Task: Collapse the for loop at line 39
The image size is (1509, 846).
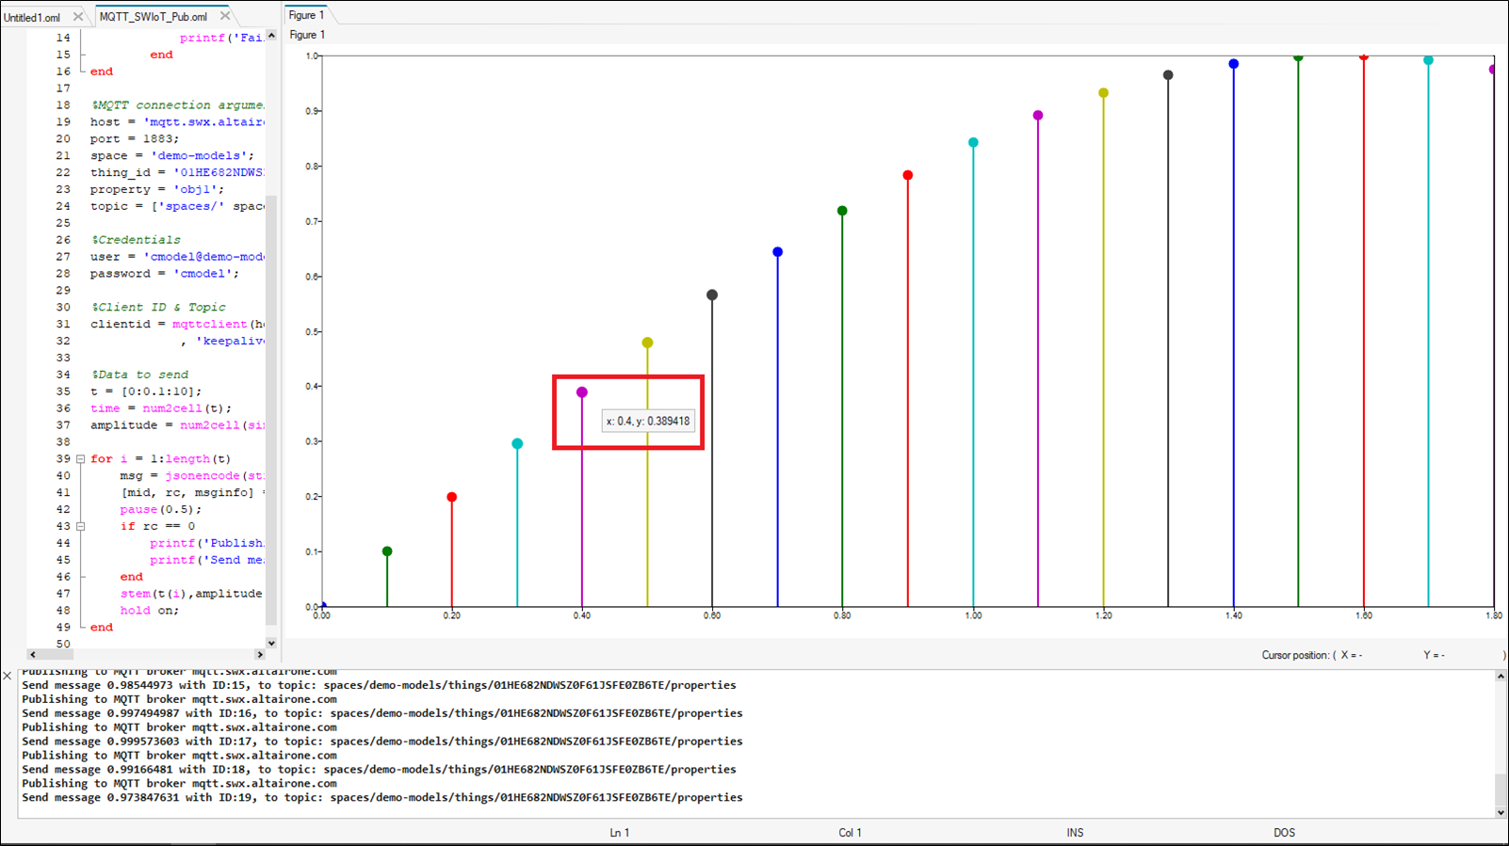Action: [x=81, y=459]
